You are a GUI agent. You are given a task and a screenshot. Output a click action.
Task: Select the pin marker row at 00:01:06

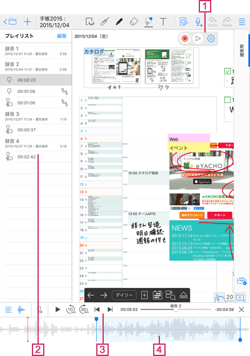(x=36, y=91)
